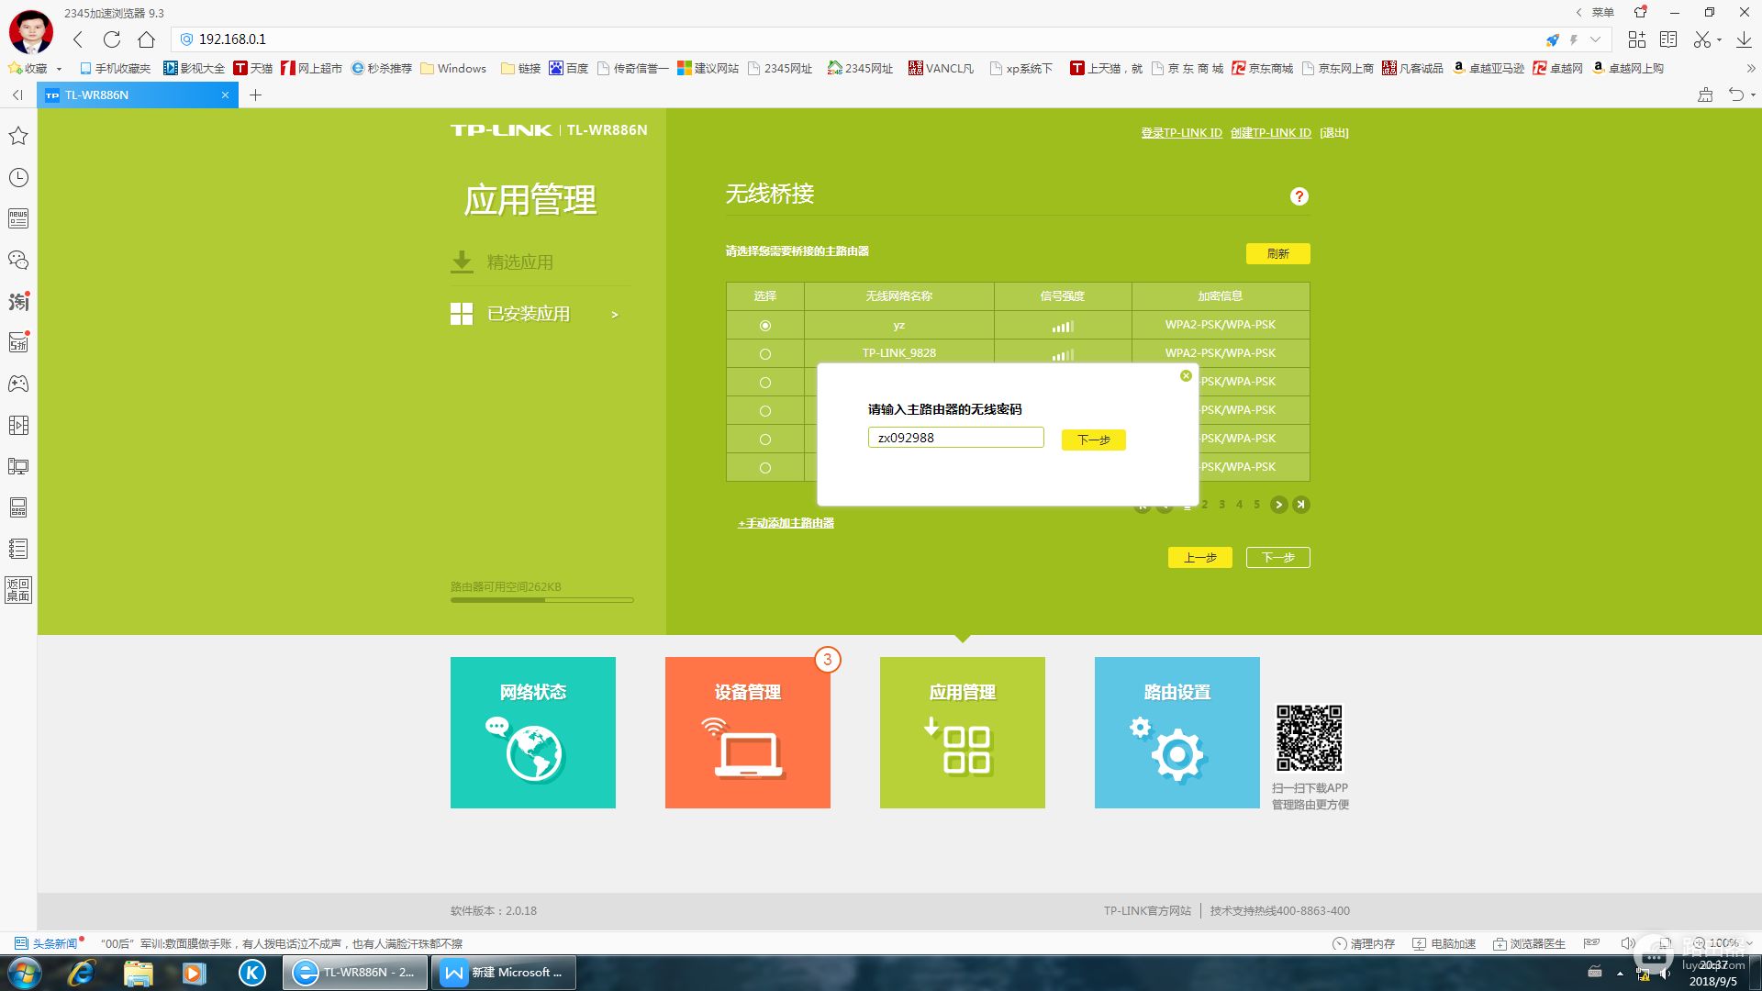Open favorites star in sidebar

pyautogui.click(x=18, y=136)
